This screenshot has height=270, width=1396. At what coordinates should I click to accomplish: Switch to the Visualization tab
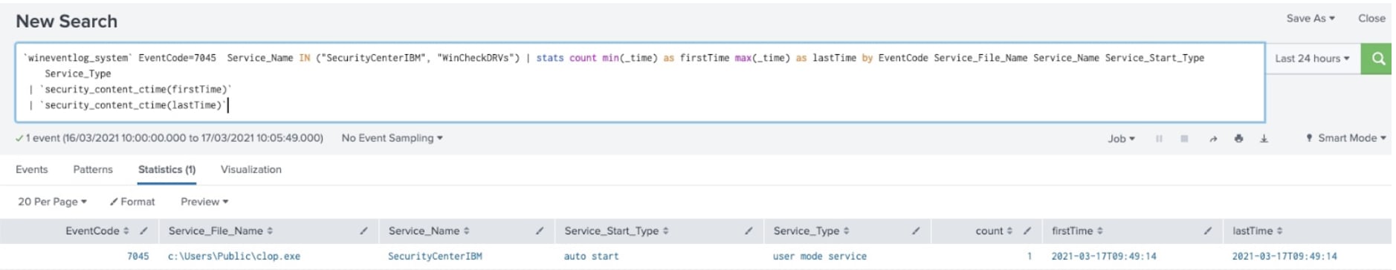(x=251, y=170)
